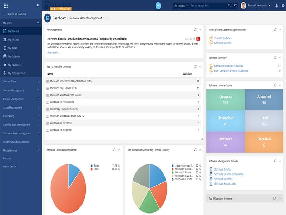The height and width of the screenshot is (215, 286).
Task: Open the apps grid menu icon
Action: 5,6
